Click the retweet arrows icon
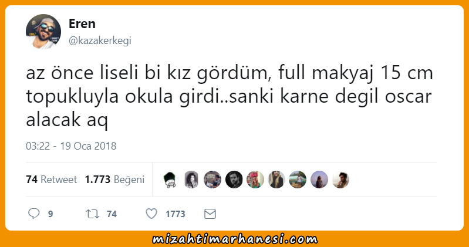469x247 pixels. click(92, 214)
